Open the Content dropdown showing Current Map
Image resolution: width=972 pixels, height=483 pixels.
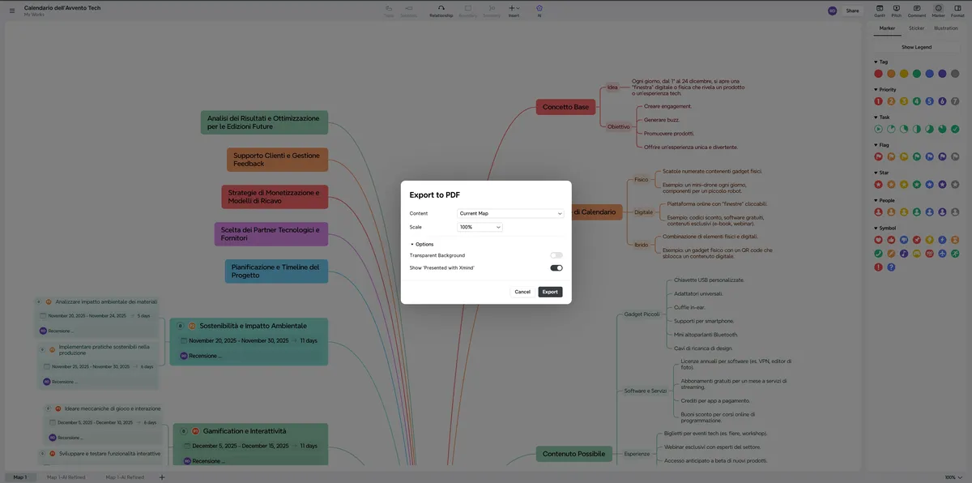510,213
